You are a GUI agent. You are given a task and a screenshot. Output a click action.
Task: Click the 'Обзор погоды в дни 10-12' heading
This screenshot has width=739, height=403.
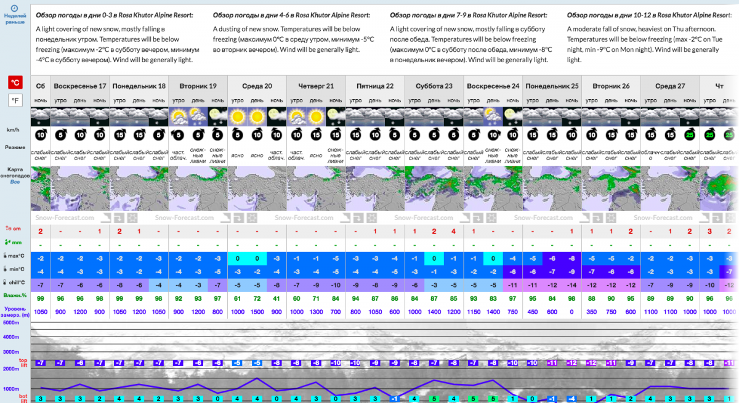pyautogui.click(x=648, y=15)
